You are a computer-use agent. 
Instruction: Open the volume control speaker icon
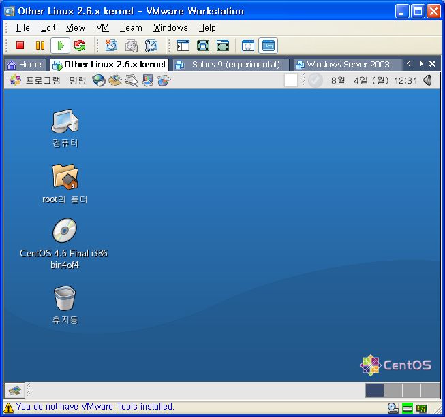coord(427,80)
